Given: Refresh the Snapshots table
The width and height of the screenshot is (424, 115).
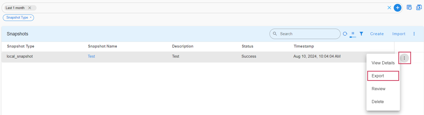Looking at the screenshot, I should (x=345, y=34).
